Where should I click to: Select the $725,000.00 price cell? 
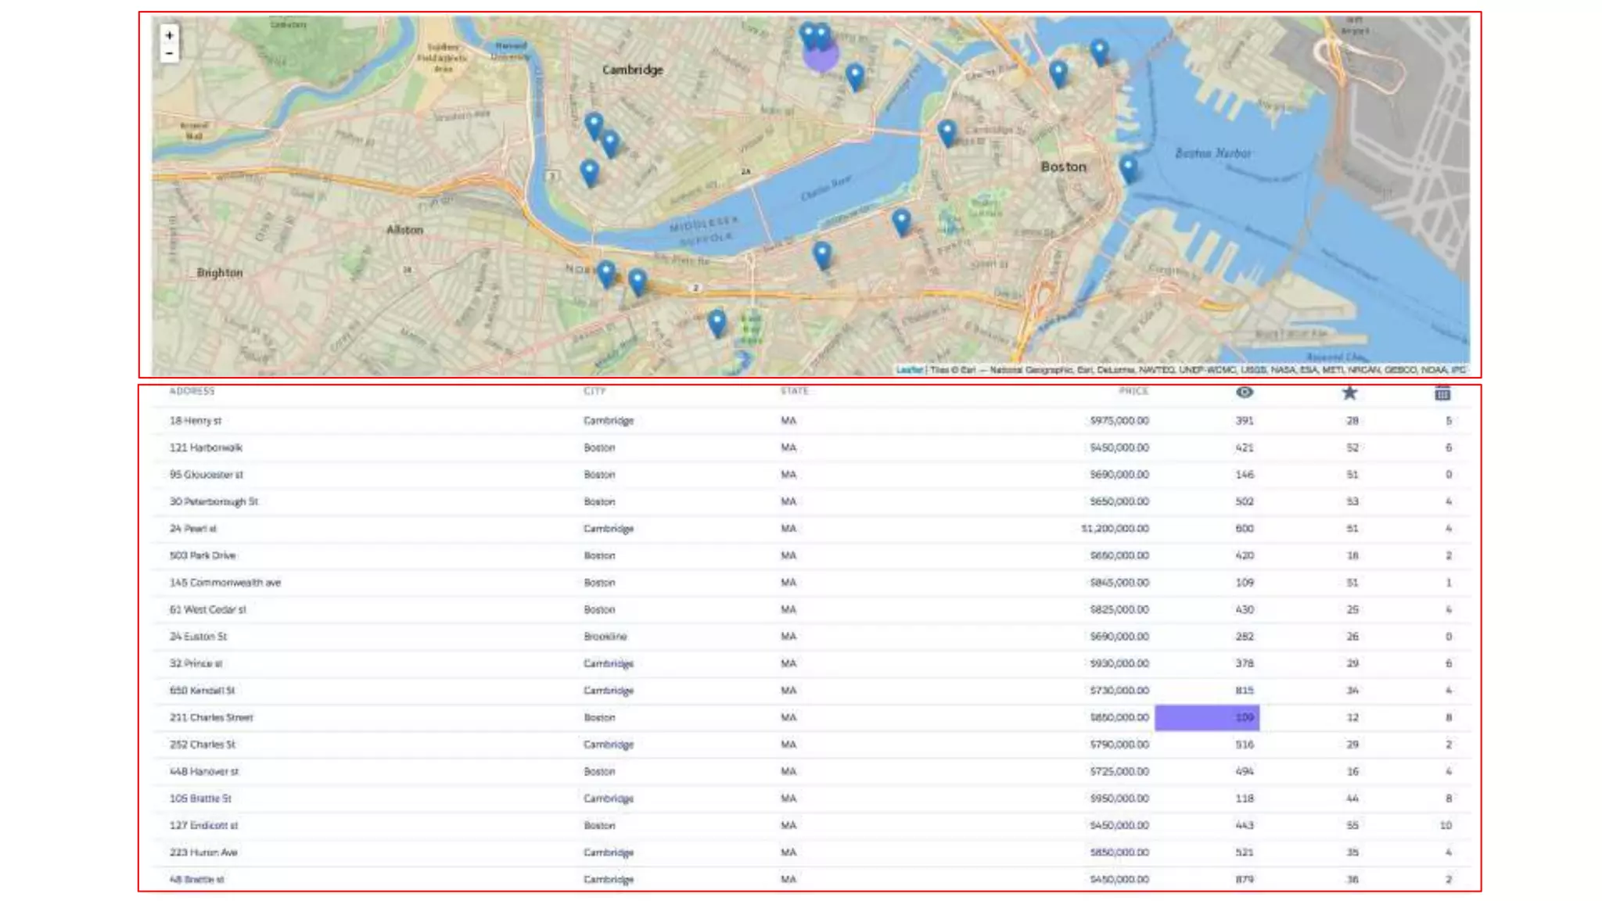coord(1119,771)
